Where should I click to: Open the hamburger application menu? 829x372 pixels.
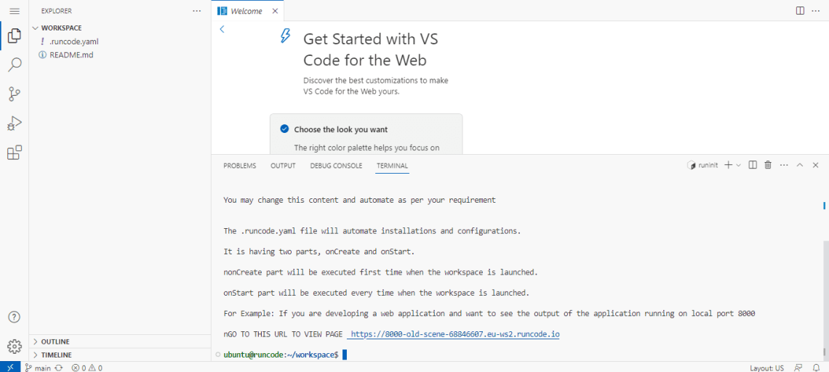[x=15, y=11]
